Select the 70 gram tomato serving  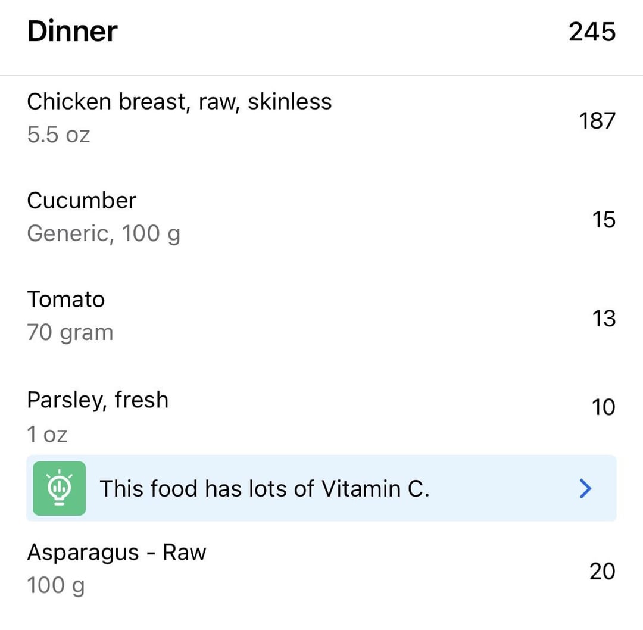(x=70, y=332)
